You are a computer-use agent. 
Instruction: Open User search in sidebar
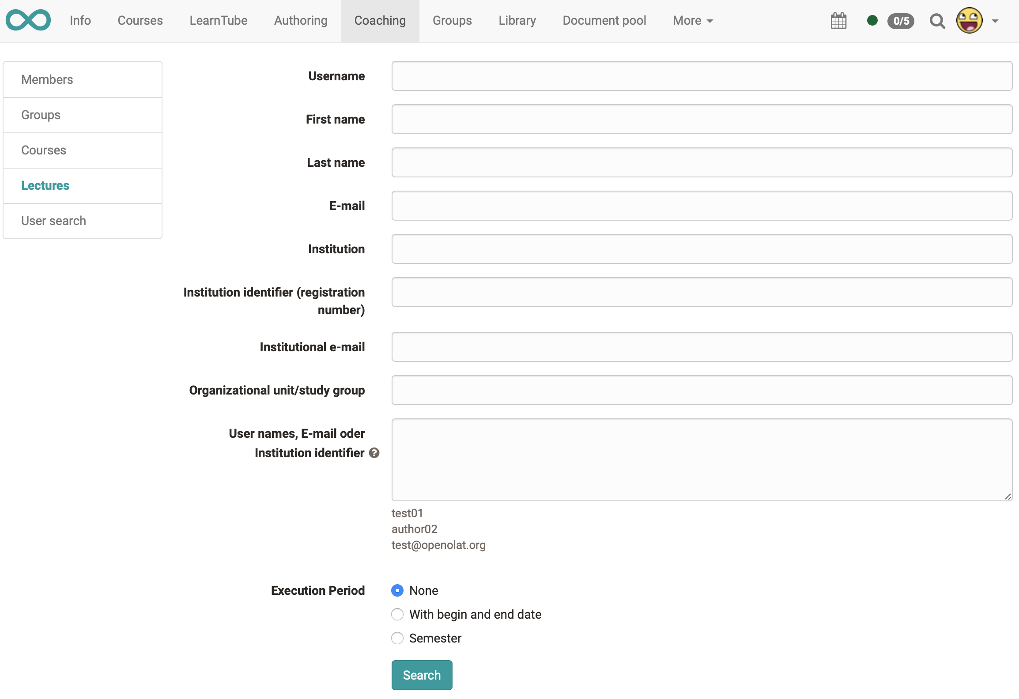click(x=53, y=221)
